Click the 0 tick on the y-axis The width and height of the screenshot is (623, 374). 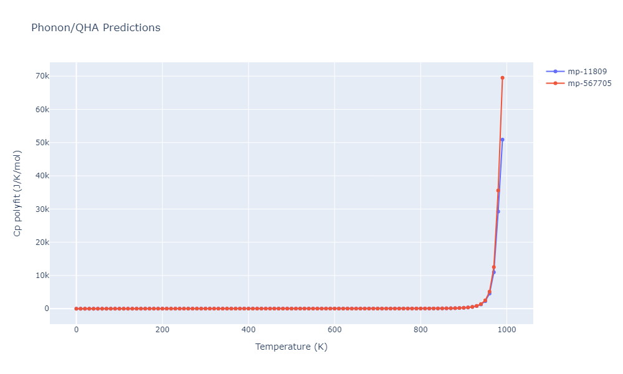tap(47, 309)
